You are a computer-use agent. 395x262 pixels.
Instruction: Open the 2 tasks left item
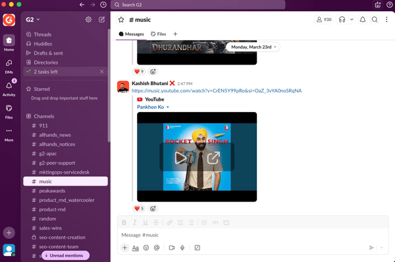click(66, 72)
